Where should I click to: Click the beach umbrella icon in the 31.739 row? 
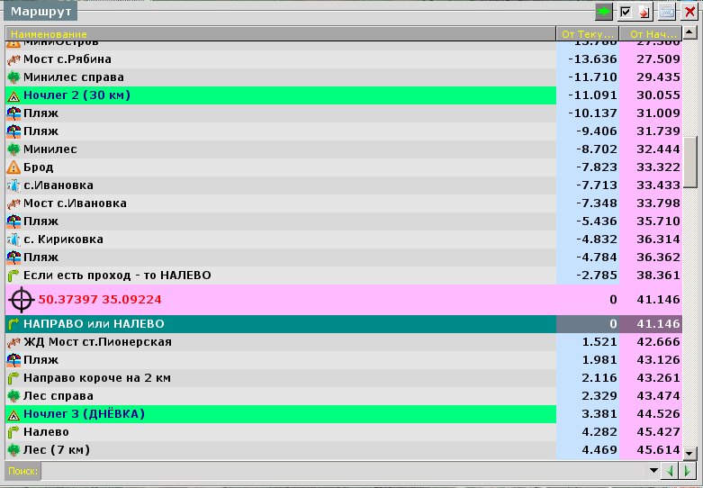[14, 131]
